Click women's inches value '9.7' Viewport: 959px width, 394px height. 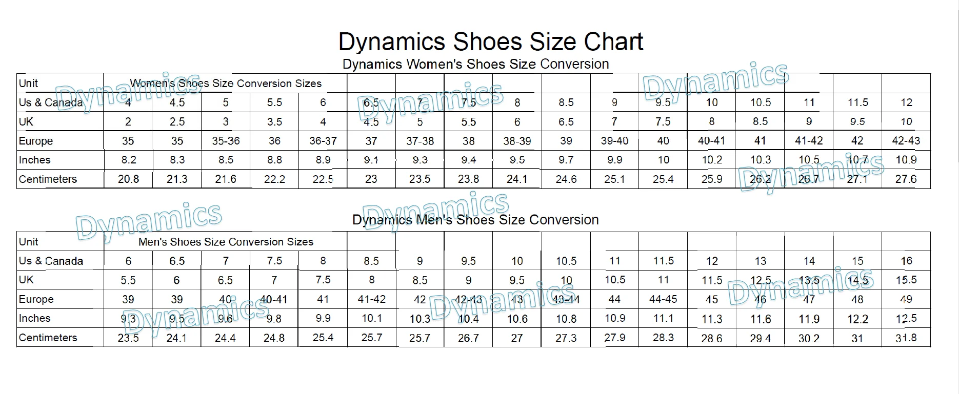(566, 160)
